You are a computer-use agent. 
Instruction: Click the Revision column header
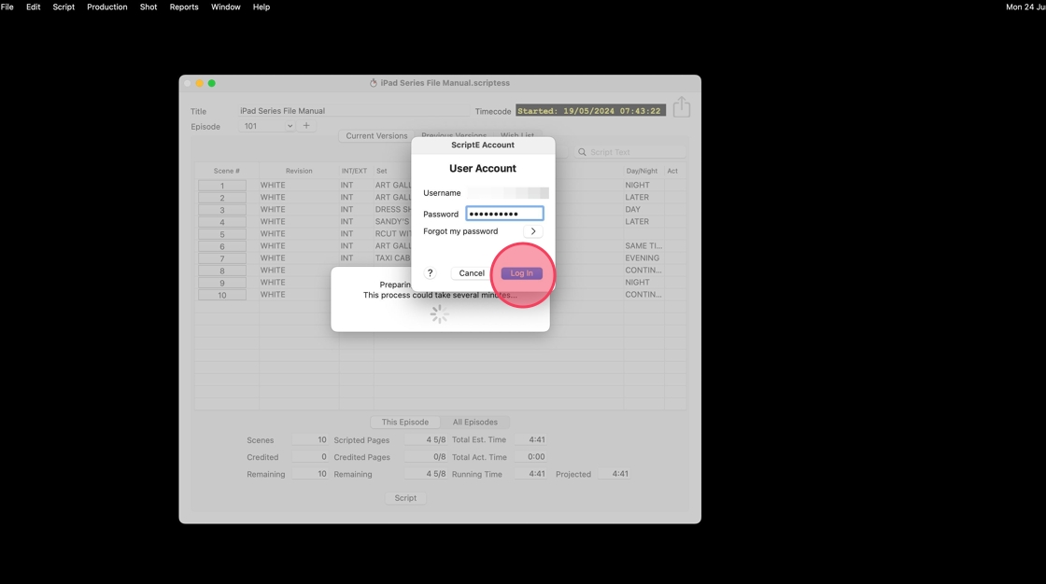coord(299,171)
